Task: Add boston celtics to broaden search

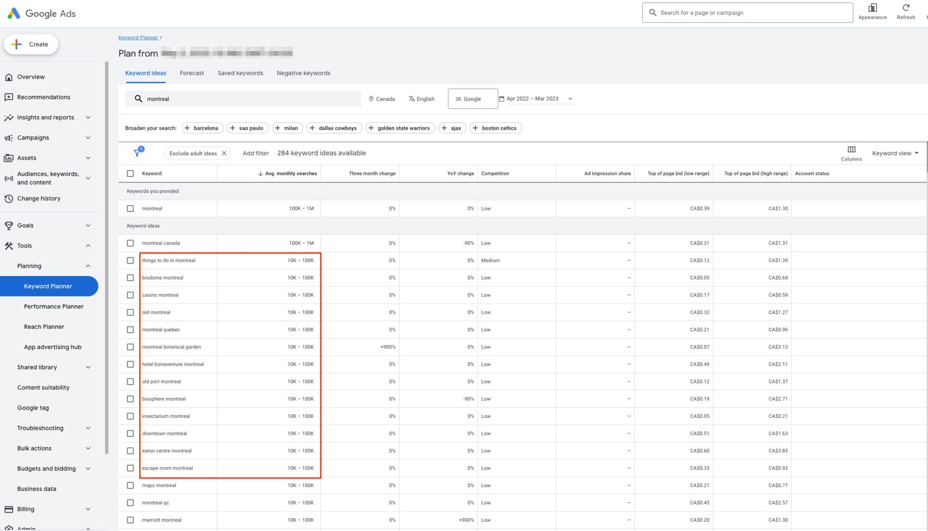Action: click(495, 128)
